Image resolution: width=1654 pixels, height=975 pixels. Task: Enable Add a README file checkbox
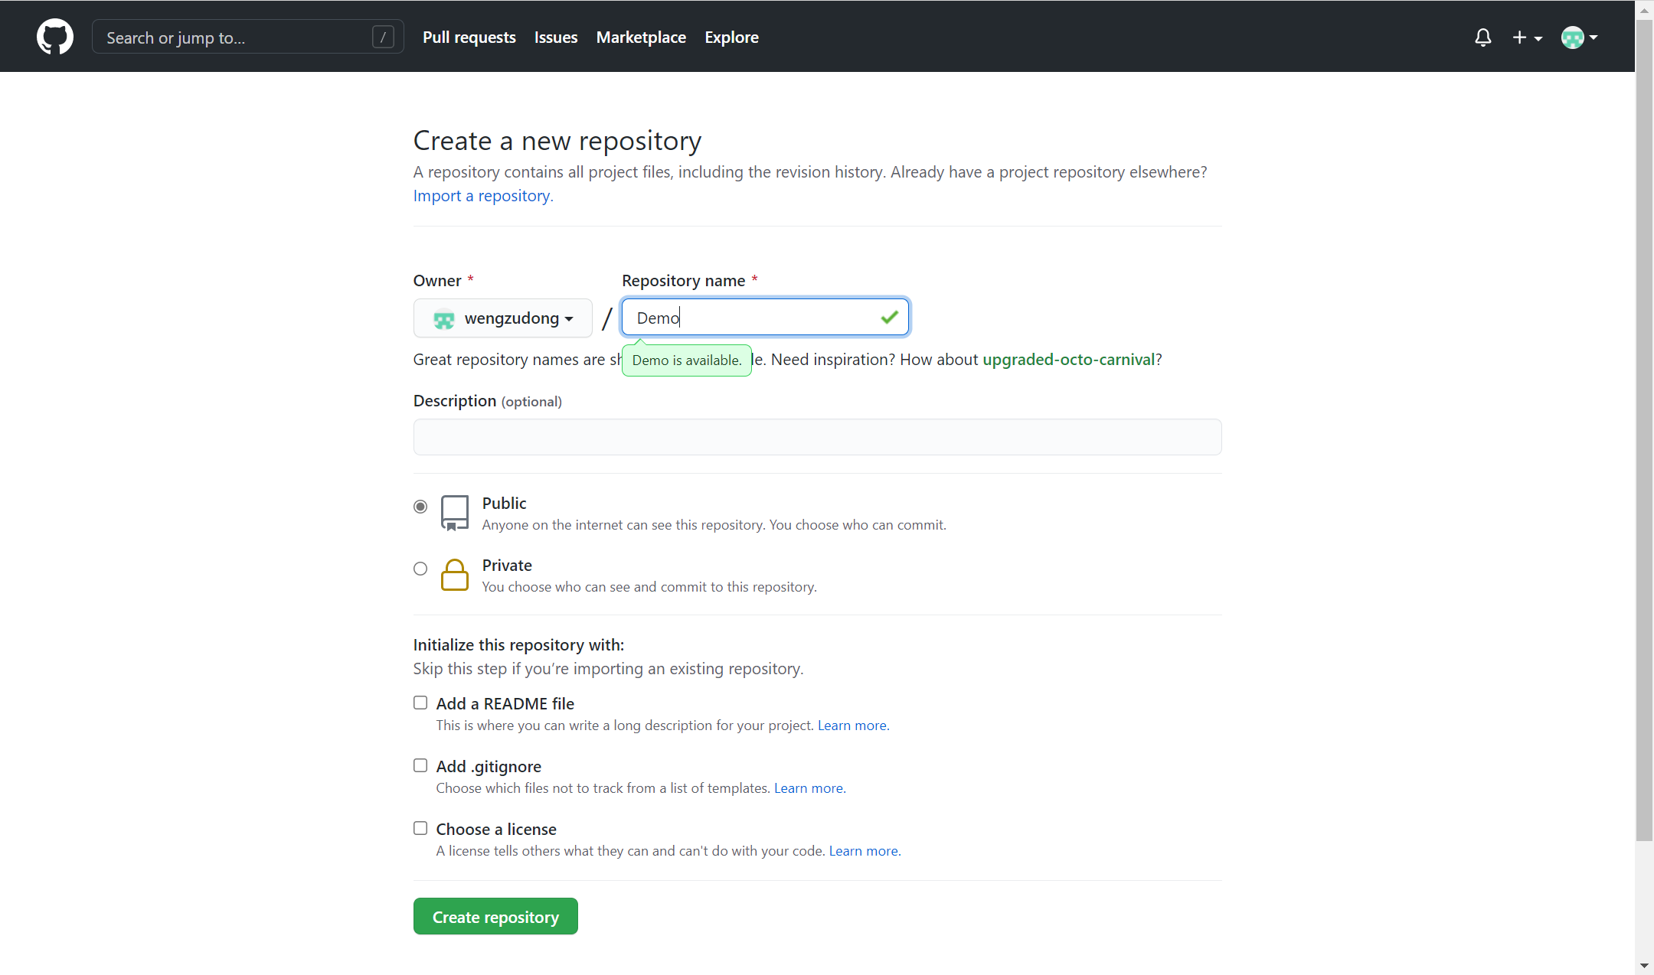pyautogui.click(x=420, y=703)
